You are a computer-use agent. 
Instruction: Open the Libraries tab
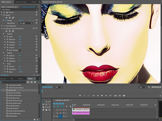click(x=3, y=79)
